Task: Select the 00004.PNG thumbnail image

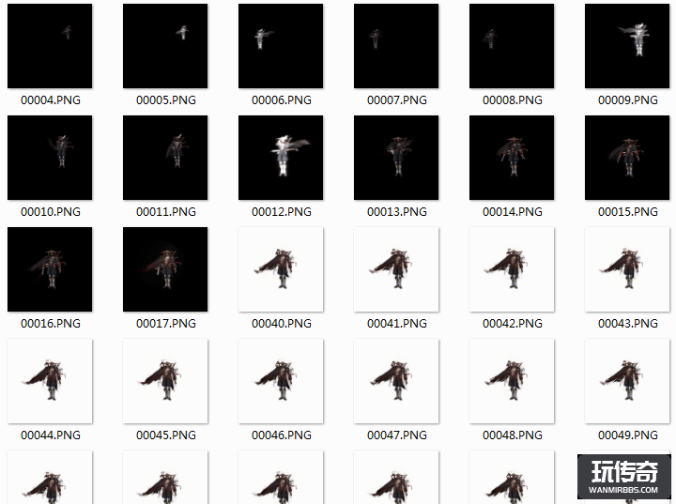Action: tap(50, 46)
